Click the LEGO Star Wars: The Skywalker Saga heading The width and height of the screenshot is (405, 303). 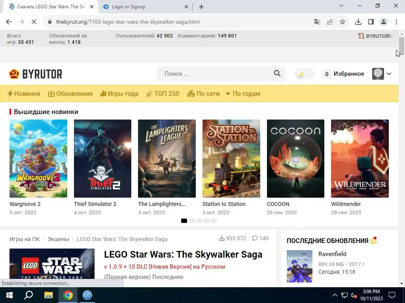183,254
